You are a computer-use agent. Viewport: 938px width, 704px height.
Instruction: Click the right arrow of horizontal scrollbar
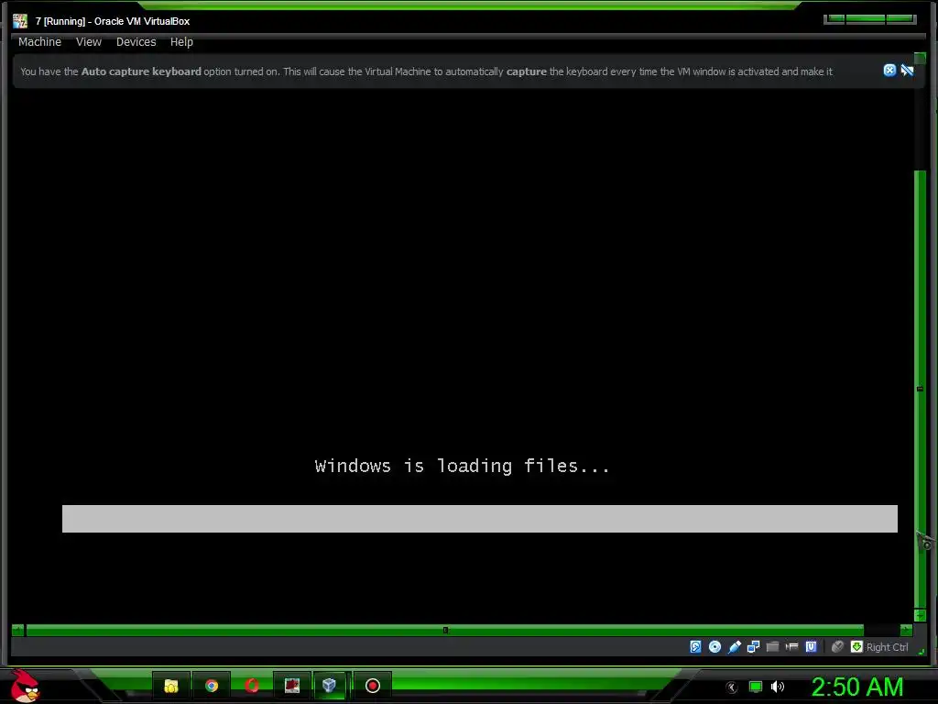coord(906,630)
